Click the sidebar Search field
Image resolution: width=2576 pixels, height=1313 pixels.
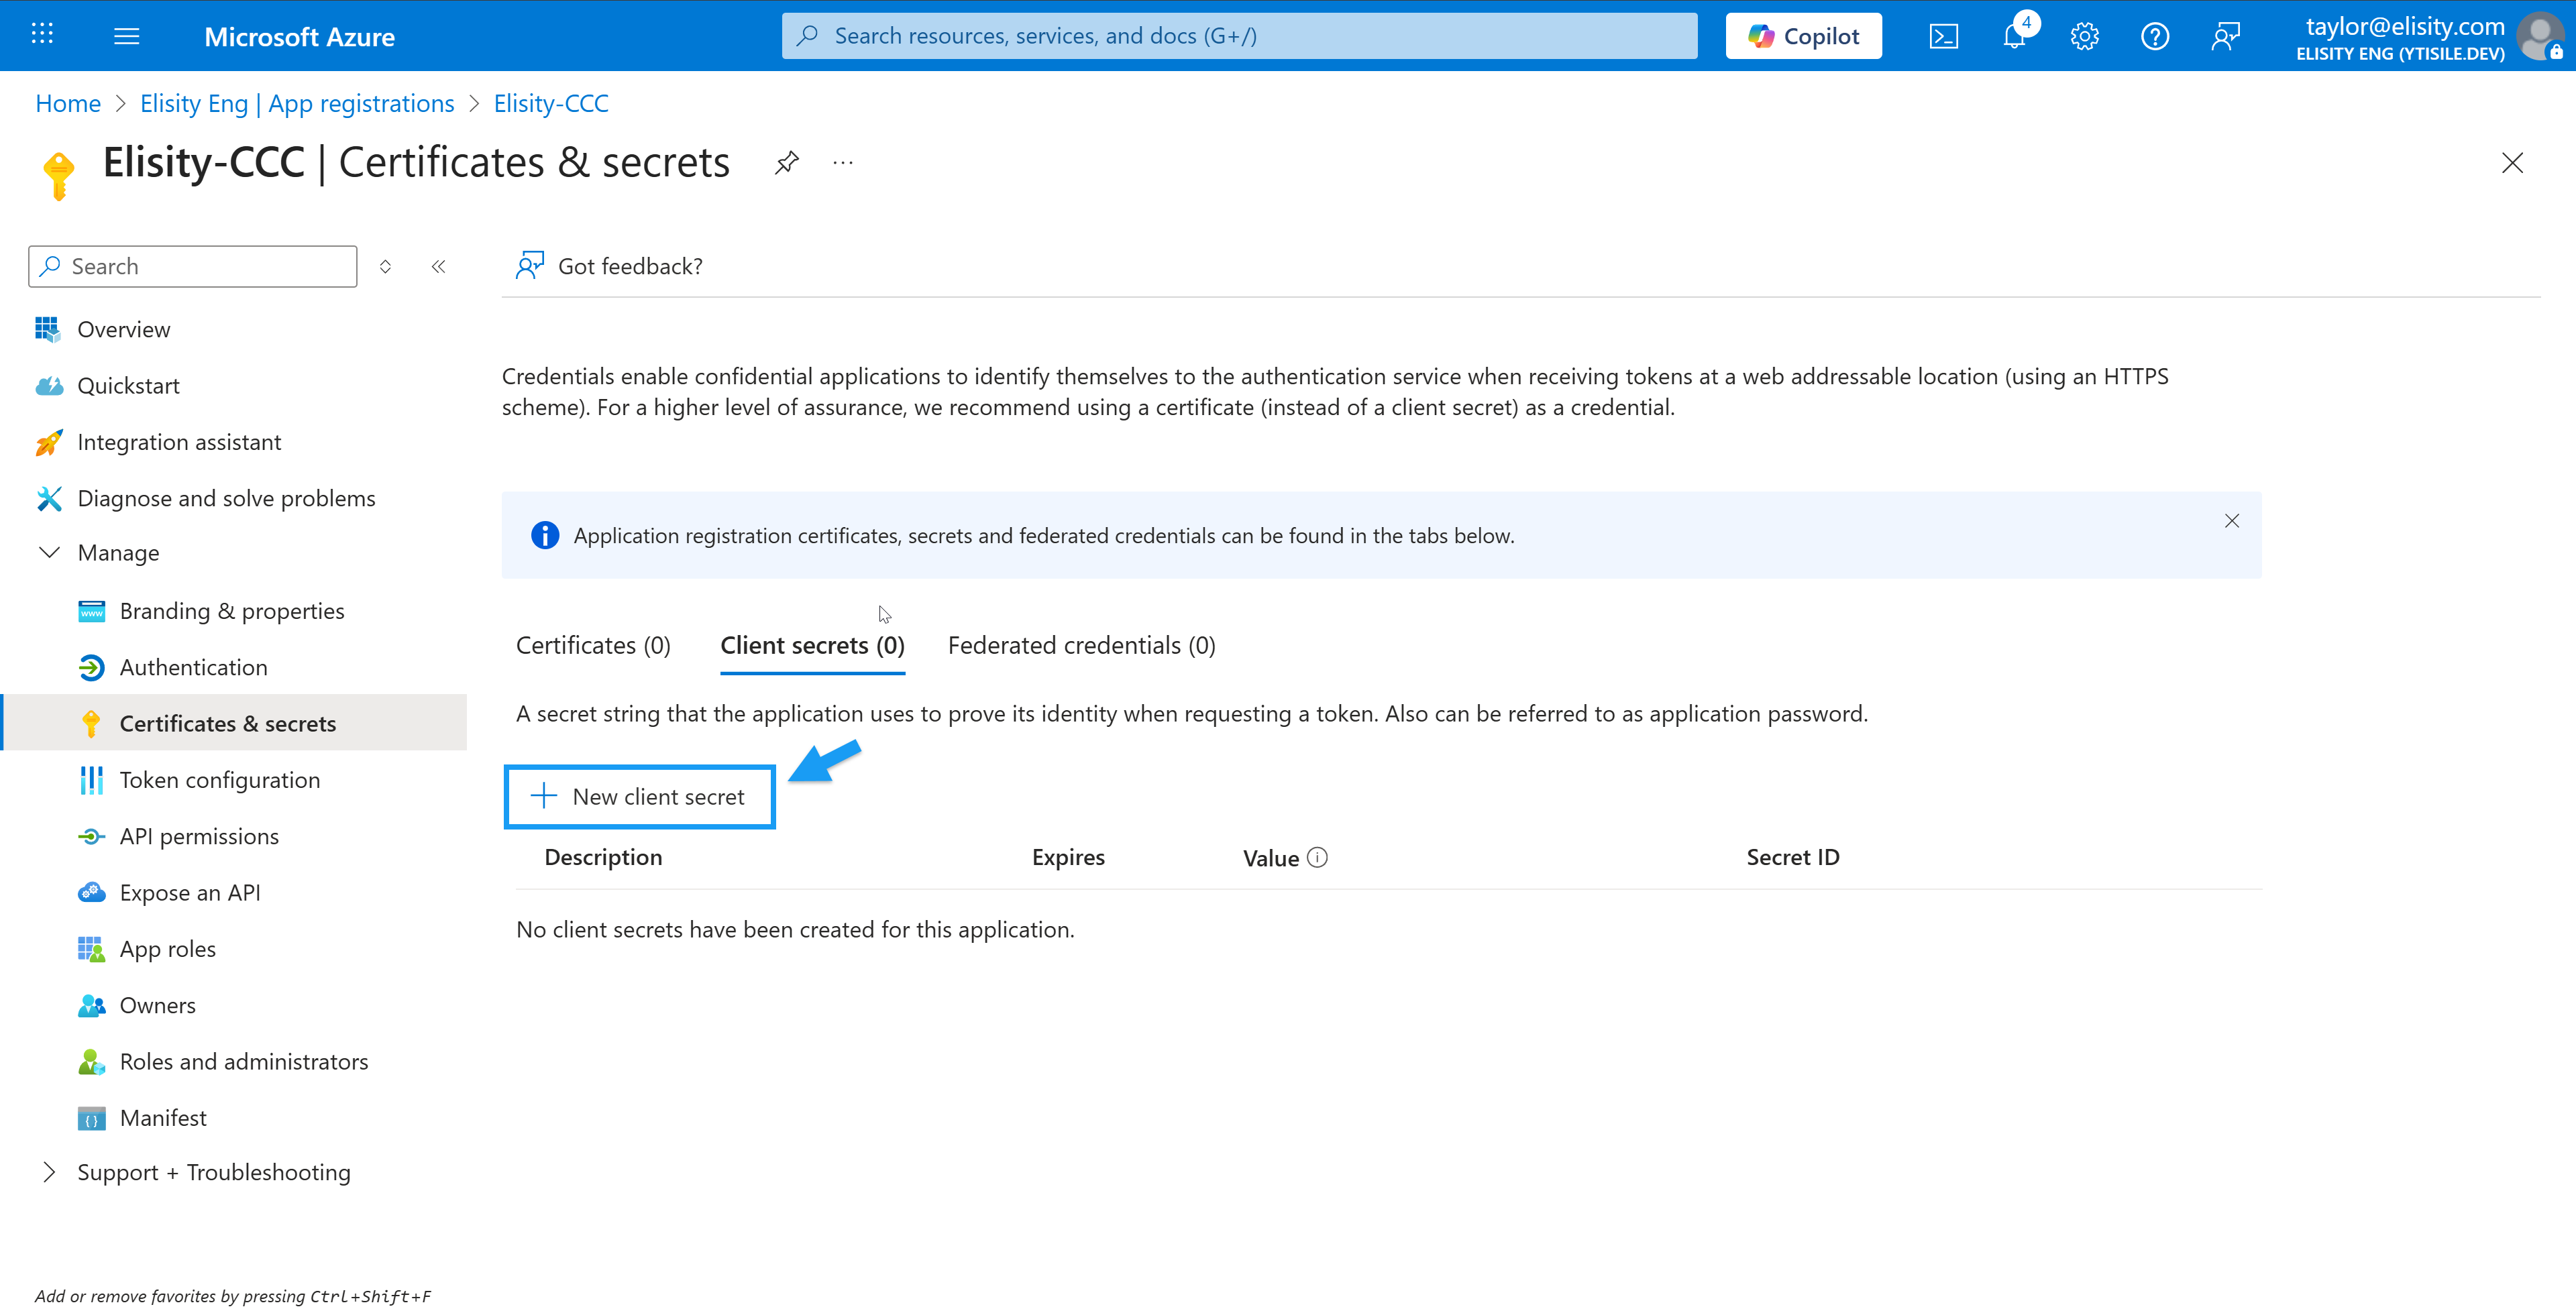(193, 266)
